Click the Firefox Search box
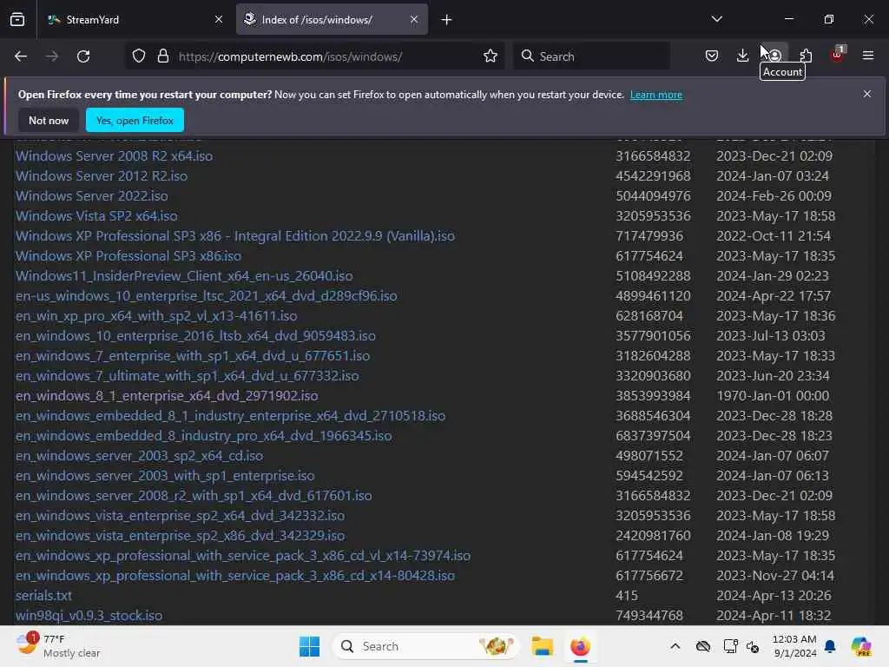This screenshot has width=889, height=667. [591, 56]
